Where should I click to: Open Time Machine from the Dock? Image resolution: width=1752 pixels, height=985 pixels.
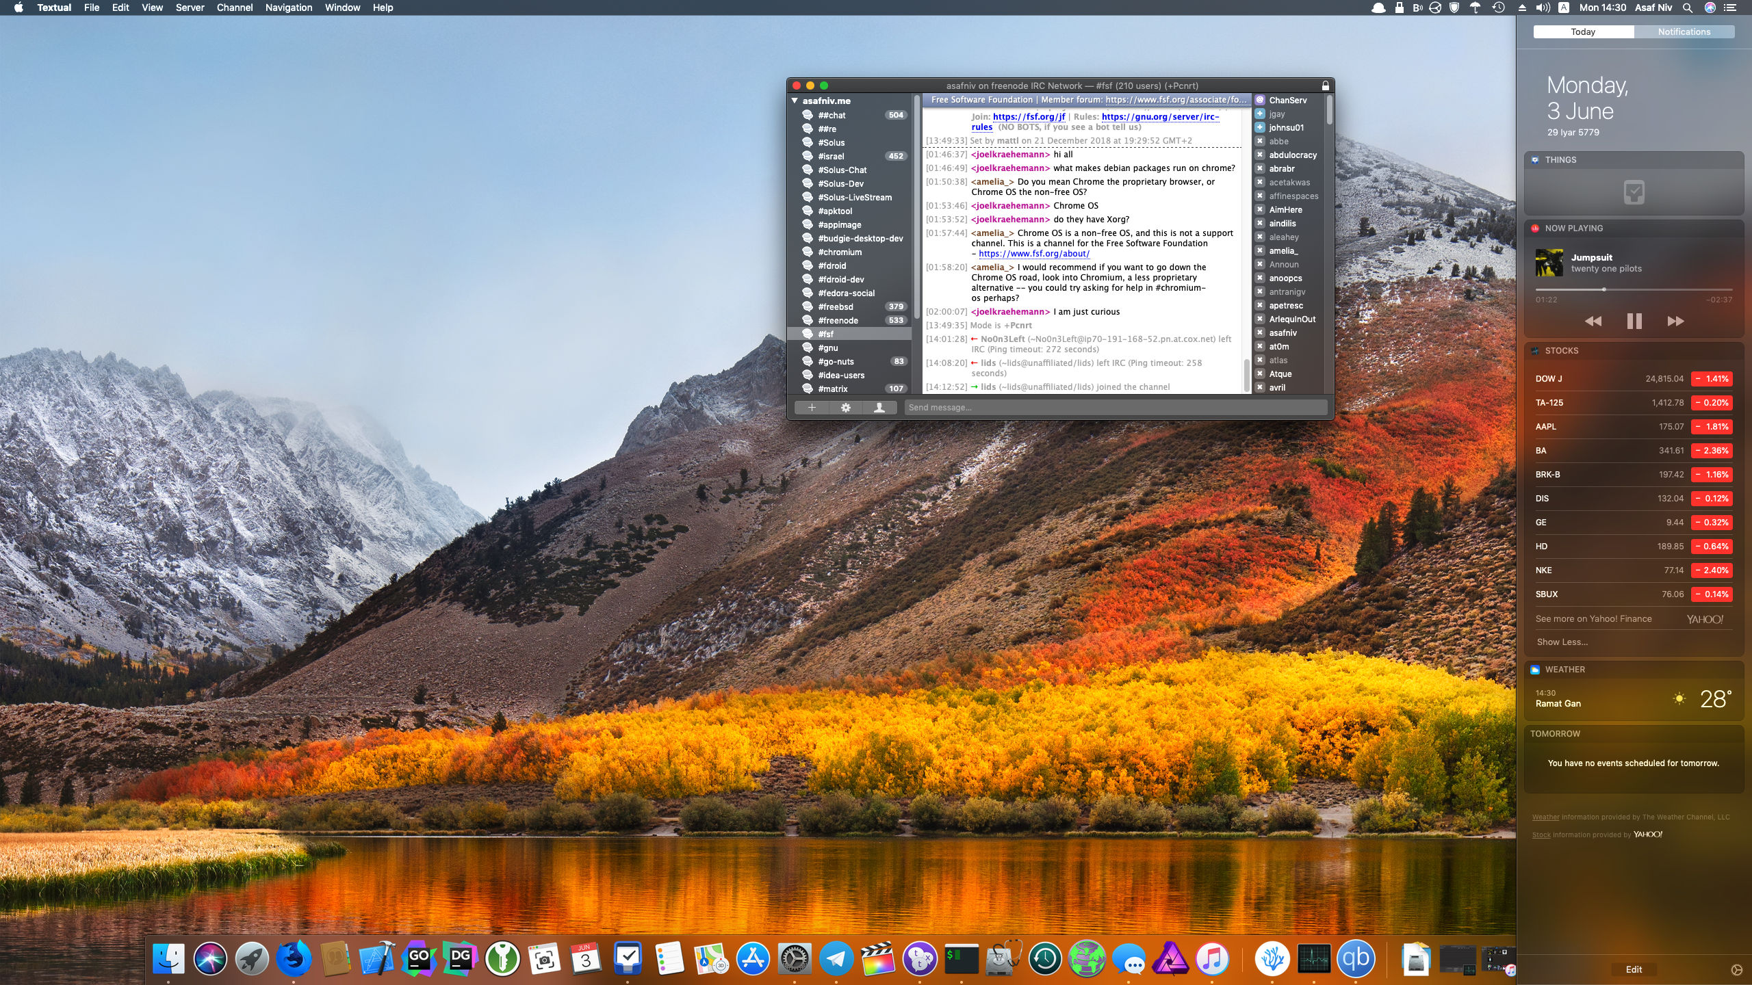[1045, 959]
